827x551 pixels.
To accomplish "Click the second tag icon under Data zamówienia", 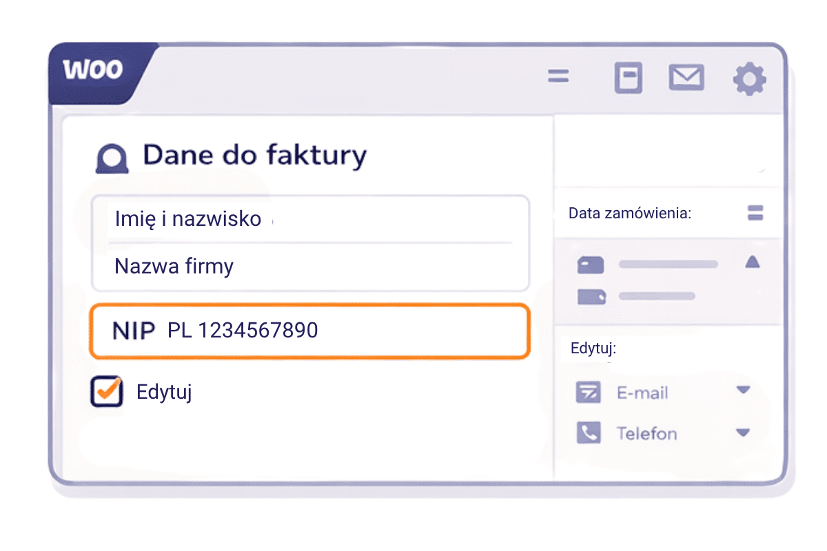I will pos(591,297).
